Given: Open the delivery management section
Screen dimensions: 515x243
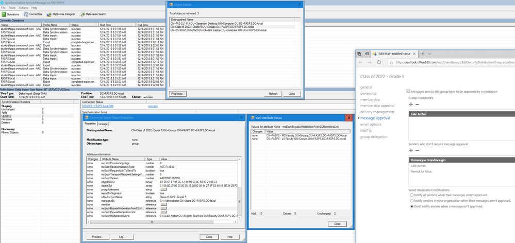Looking at the screenshot, I should point(377,112).
